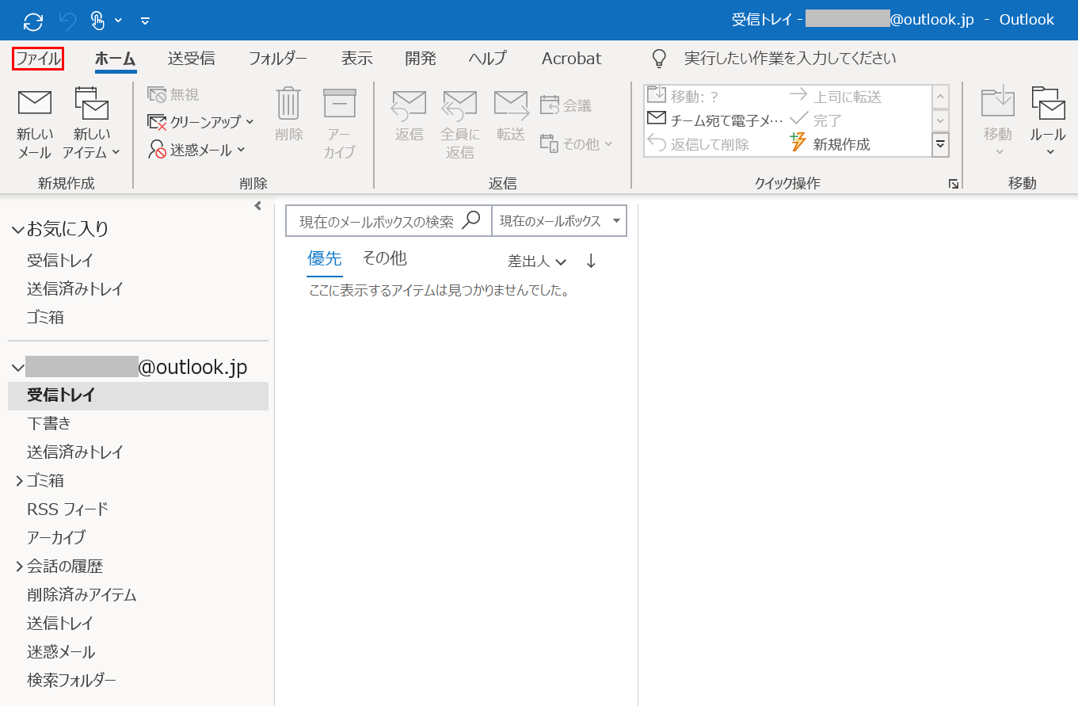The width and height of the screenshot is (1078, 706).
Task: Open the フォルダー ribbon tab
Action: pos(277,59)
